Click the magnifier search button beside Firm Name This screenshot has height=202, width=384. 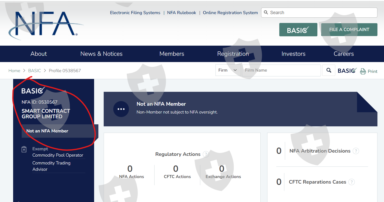tap(328, 70)
